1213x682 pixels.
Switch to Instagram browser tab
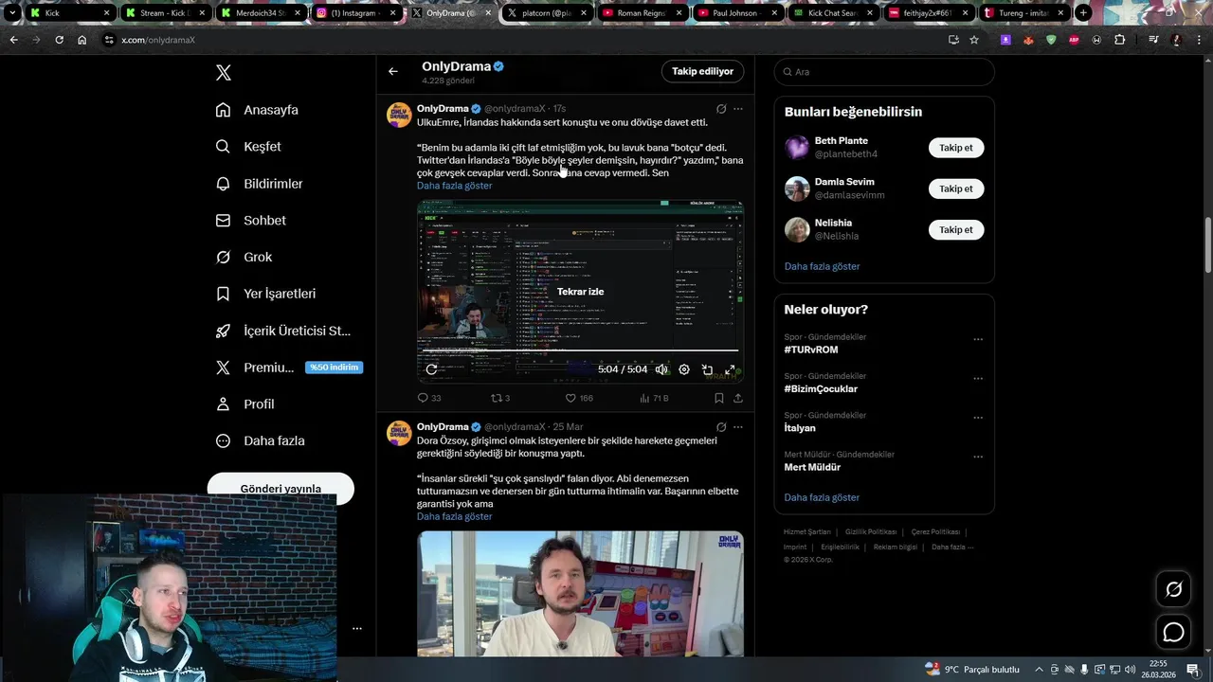coord(356,13)
